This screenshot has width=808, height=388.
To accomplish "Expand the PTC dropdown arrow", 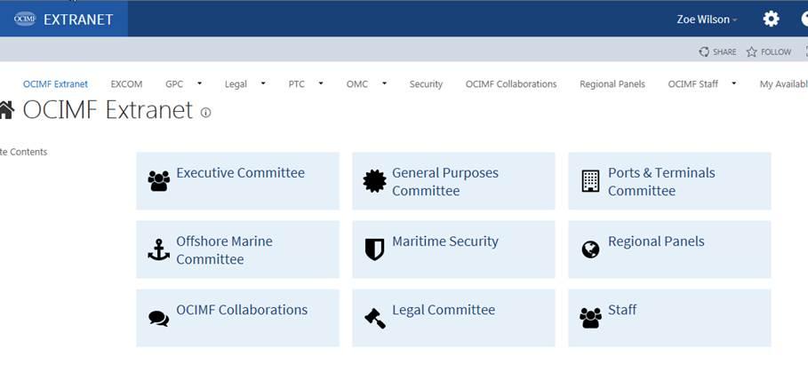I will pyautogui.click(x=321, y=83).
